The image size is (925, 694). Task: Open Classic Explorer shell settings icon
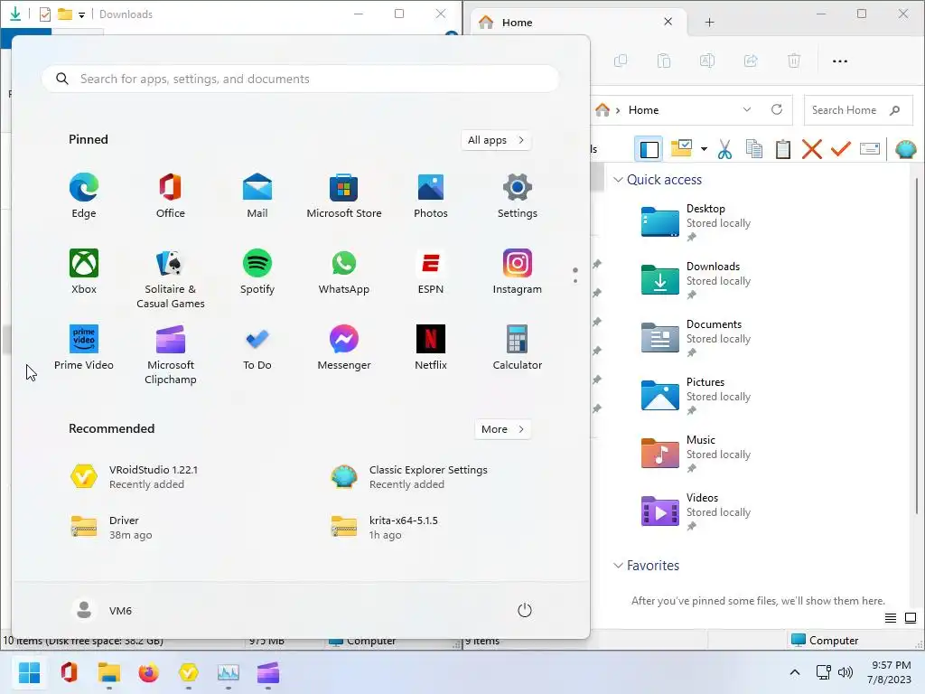(905, 149)
